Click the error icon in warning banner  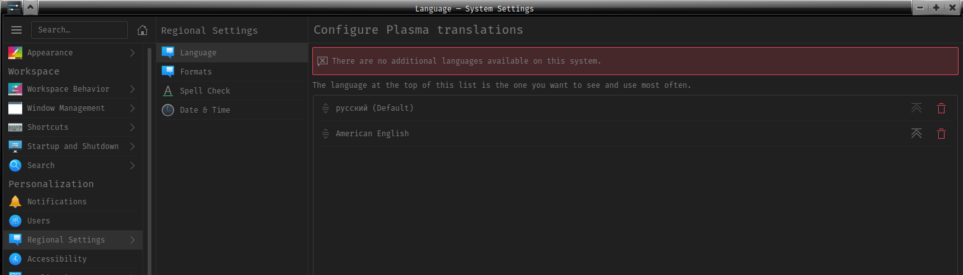(x=322, y=61)
